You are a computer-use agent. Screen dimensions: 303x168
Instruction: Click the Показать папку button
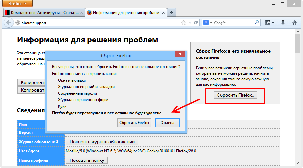point(87,160)
